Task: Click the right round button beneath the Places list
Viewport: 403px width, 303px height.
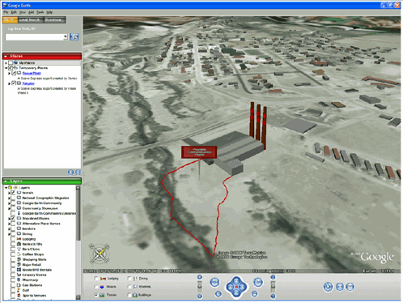Action: (78, 173)
